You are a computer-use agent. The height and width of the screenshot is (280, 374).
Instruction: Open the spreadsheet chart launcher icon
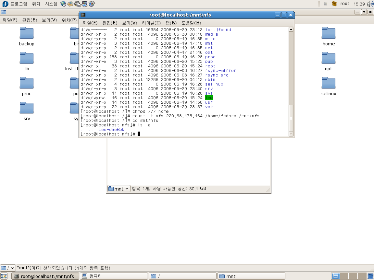tap(92, 4)
